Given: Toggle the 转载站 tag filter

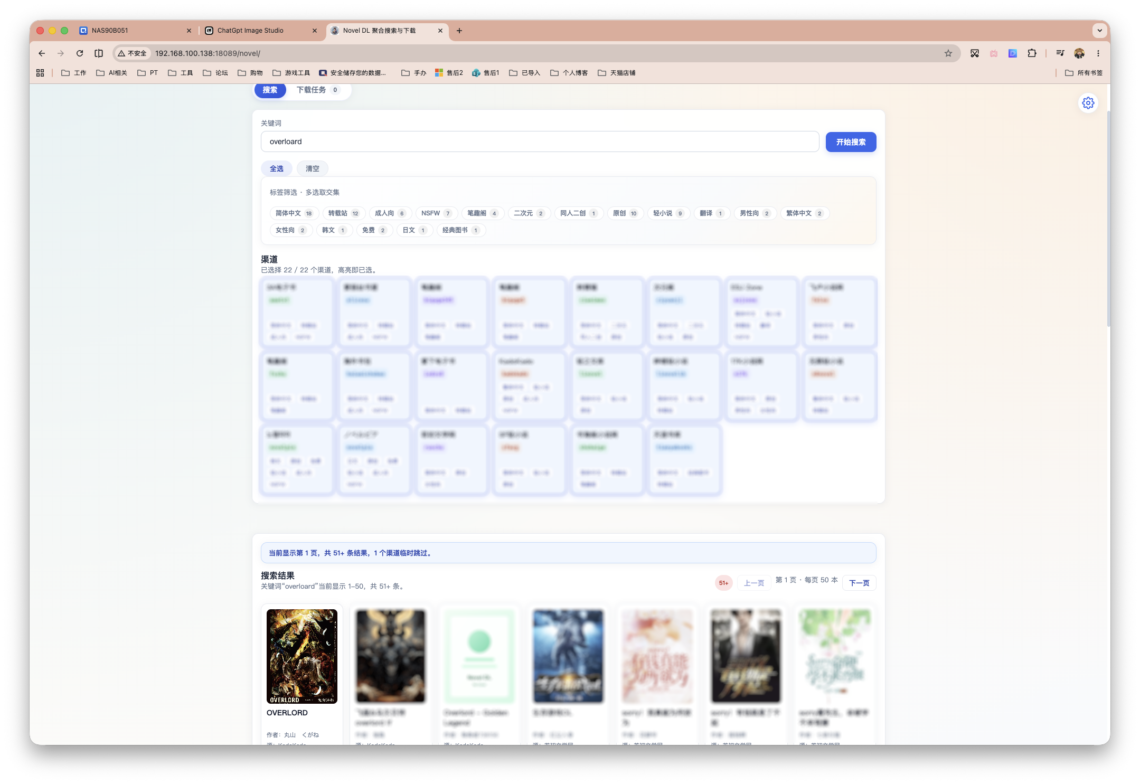Looking at the screenshot, I should [x=344, y=213].
